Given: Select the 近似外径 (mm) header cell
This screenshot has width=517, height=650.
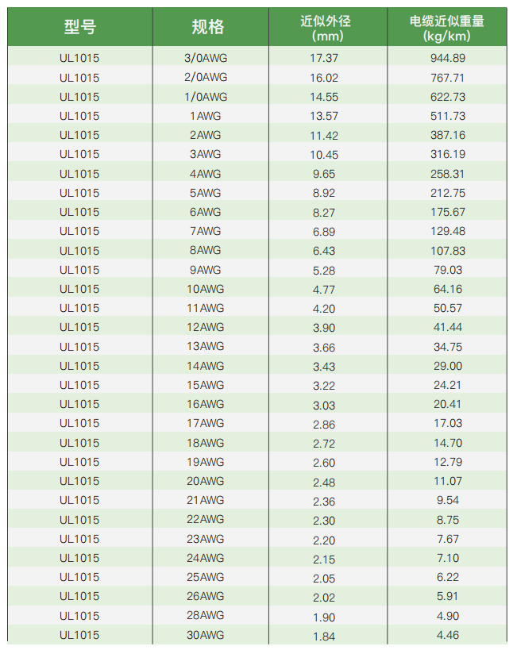Looking at the screenshot, I should [327, 28].
